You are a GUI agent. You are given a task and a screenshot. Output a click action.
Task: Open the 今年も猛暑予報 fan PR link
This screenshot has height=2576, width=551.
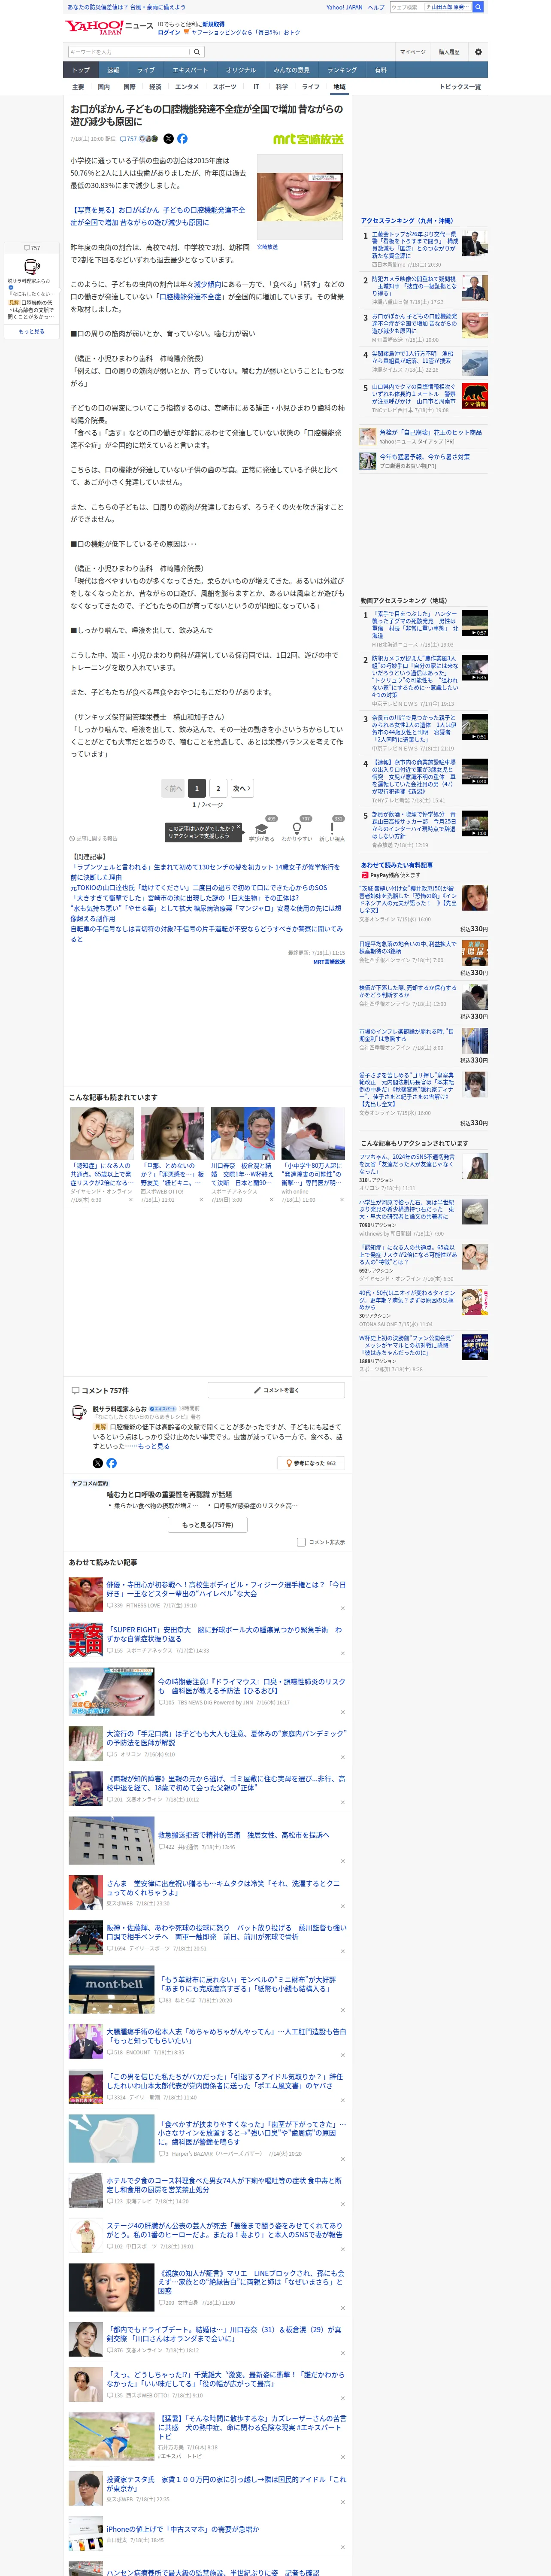424,457
